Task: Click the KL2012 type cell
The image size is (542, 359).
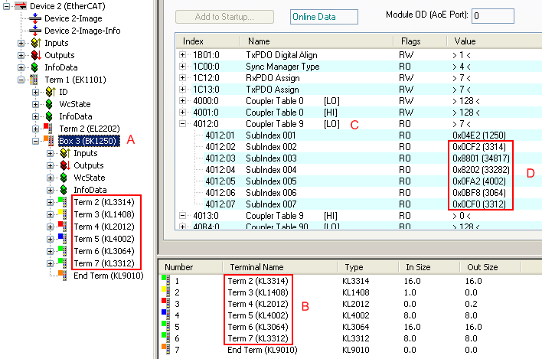Action: [356, 304]
